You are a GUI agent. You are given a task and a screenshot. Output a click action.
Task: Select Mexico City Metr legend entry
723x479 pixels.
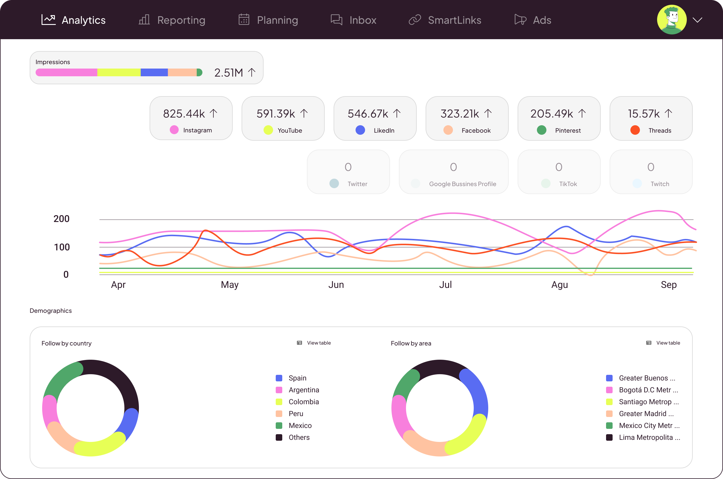643,426
